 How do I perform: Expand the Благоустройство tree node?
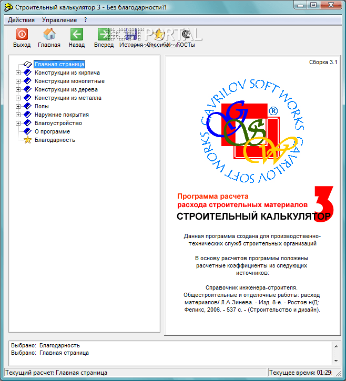(18, 123)
